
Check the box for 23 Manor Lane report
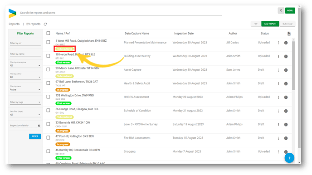48,69
